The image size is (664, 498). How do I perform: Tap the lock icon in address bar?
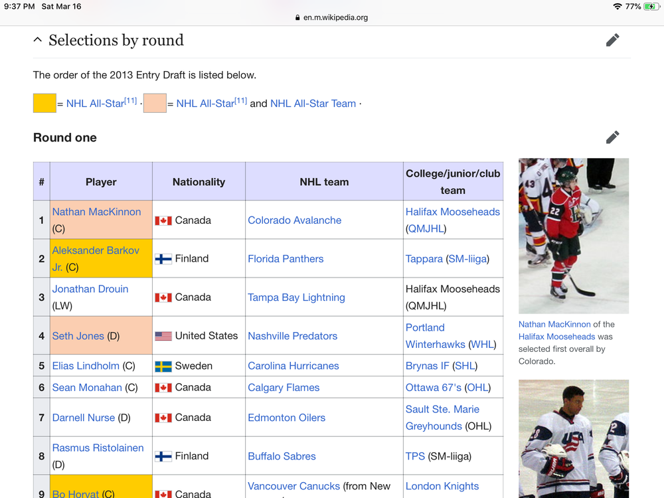[297, 17]
